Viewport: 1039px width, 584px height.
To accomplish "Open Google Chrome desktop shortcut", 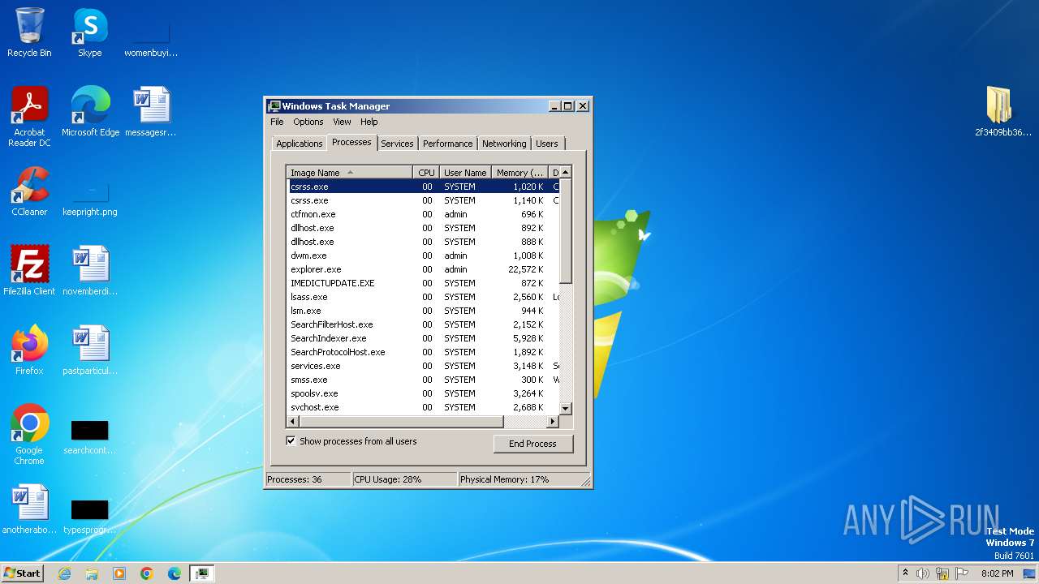I will (29, 434).
